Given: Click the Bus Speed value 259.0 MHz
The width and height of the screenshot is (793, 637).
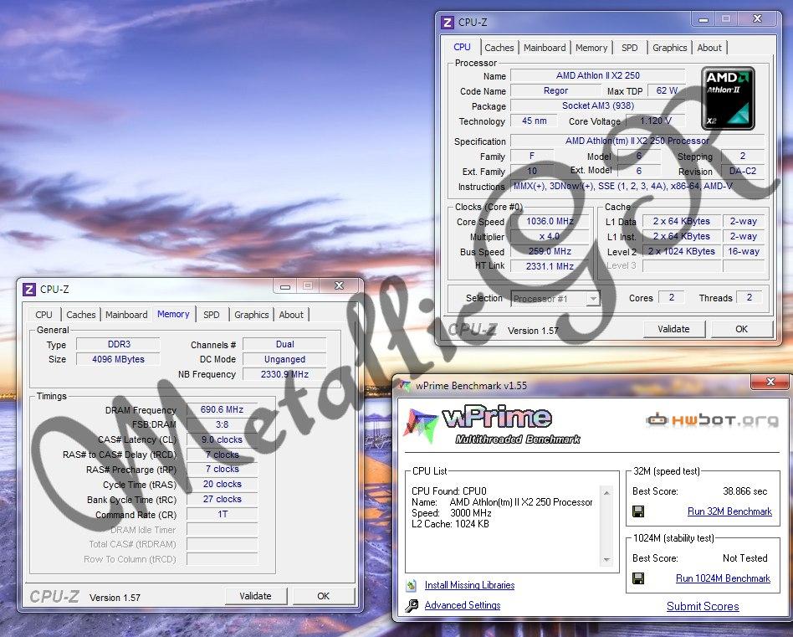Looking at the screenshot, I should (x=550, y=251).
